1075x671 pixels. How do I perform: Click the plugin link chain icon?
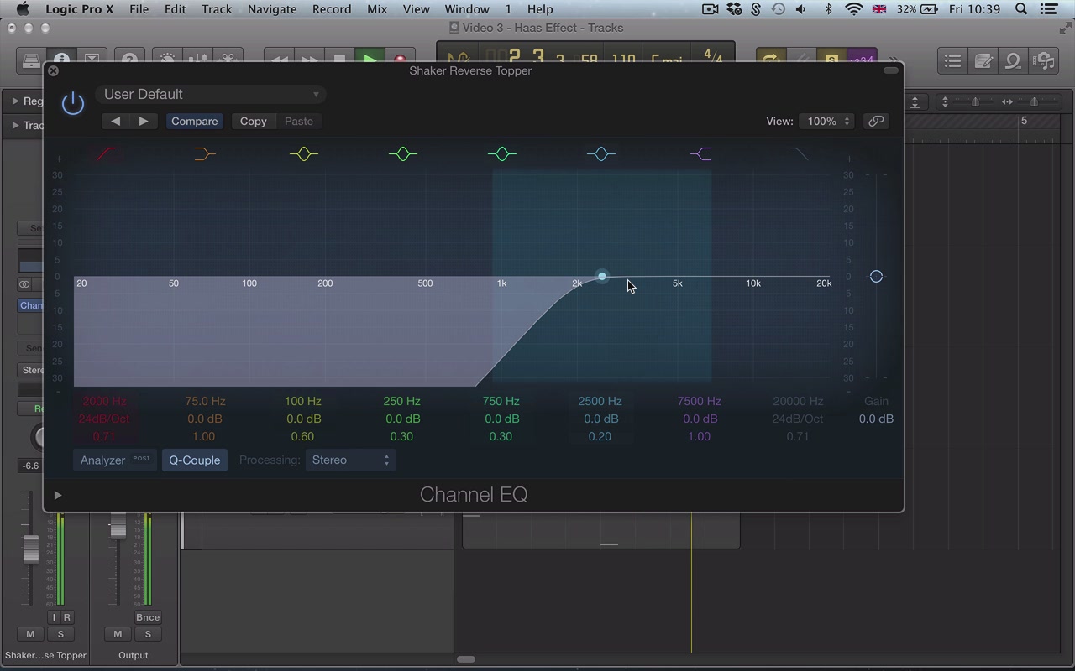click(x=876, y=122)
